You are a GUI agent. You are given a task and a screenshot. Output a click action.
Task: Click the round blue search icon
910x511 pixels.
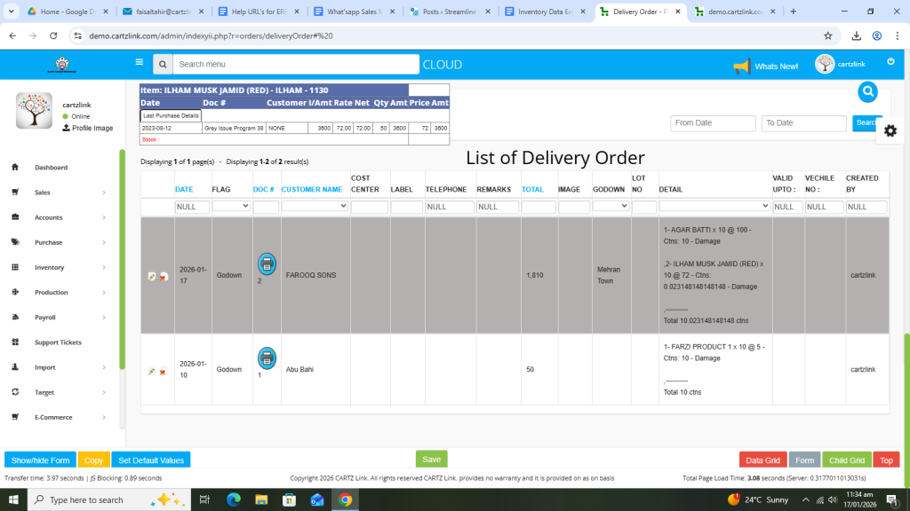868,92
